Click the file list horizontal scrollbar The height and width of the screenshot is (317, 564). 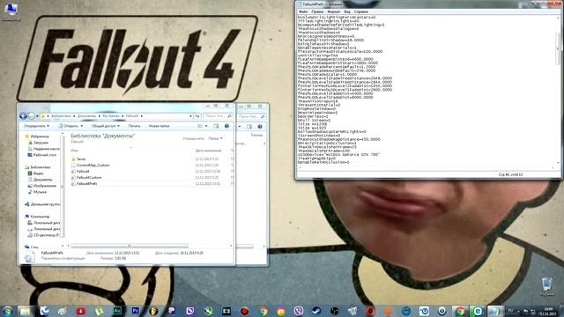(x=130, y=246)
